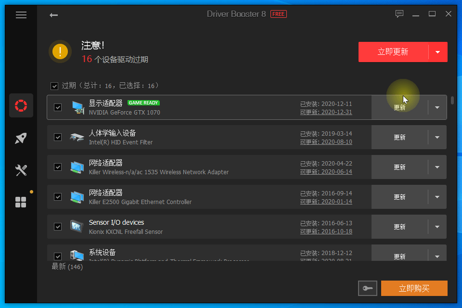This screenshot has height=308, width=462.
Task: Expand update options for NVIDIA GeForce GTX 1070
Action: pos(437,107)
